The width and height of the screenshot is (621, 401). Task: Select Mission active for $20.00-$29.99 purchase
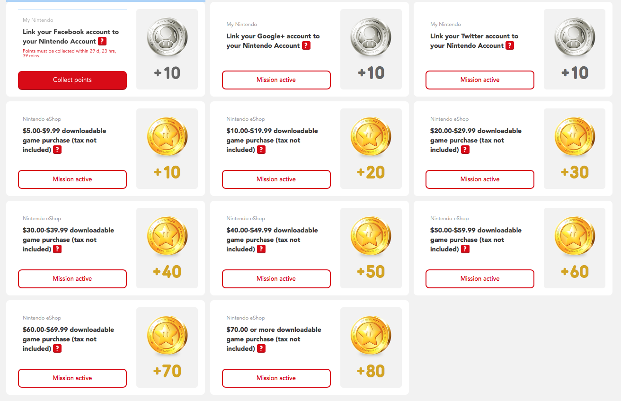pyautogui.click(x=480, y=179)
